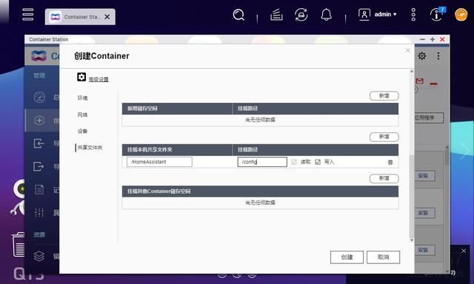
Task: Click the preferences sliders sidebar icon
Action: [39, 212]
